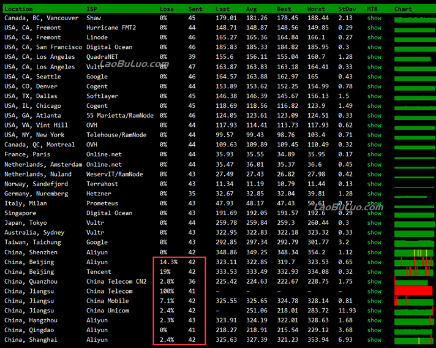Select 'WeservIT/RamNode' ISP text
The height and width of the screenshot is (348, 436).
pyautogui.click(x=115, y=175)
